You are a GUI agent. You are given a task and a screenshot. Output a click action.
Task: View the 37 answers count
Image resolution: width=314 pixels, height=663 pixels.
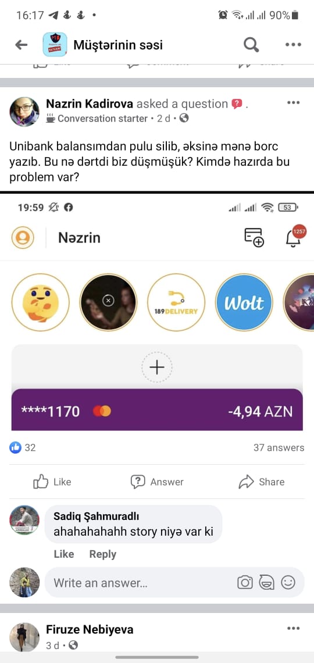[279, 448]
